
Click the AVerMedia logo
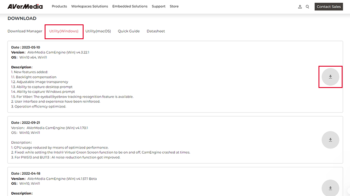coord(25,7)
